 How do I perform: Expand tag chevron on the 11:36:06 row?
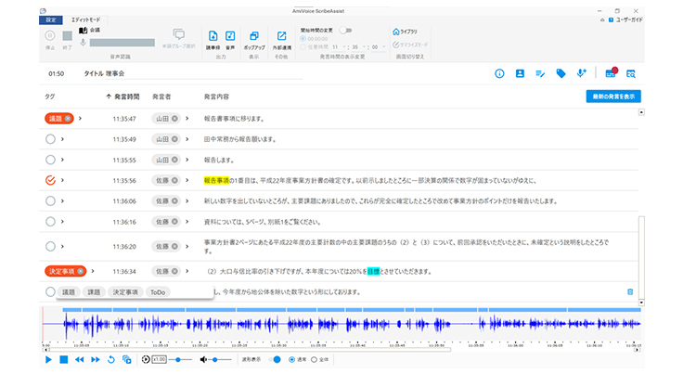(62, 200)
